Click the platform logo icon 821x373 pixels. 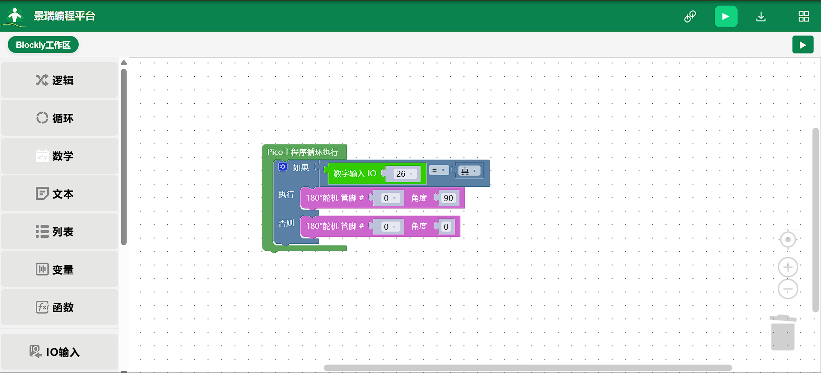click(x=15, y=16)
